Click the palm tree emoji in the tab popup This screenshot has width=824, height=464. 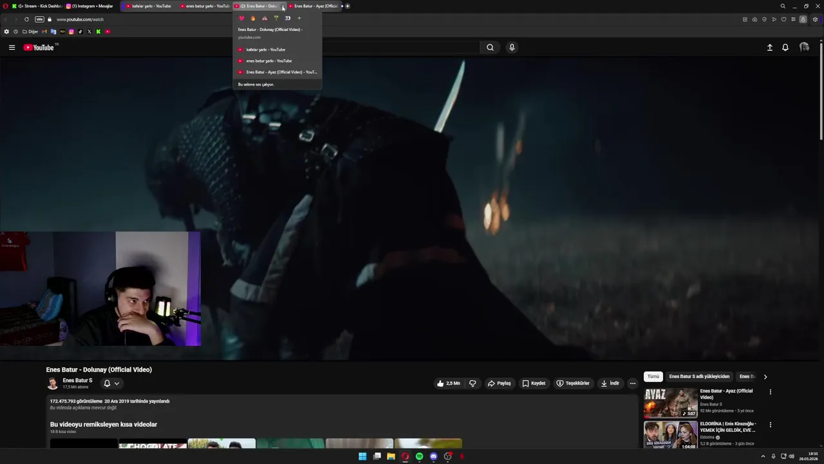pyautogui.click(x=276, y=18)
